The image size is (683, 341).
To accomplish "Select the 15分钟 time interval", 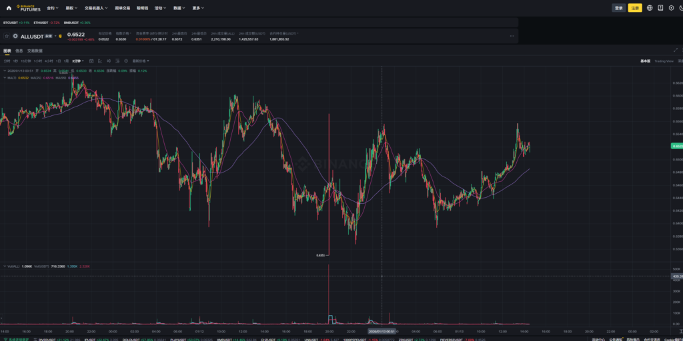I will click(x=25, y=61).
